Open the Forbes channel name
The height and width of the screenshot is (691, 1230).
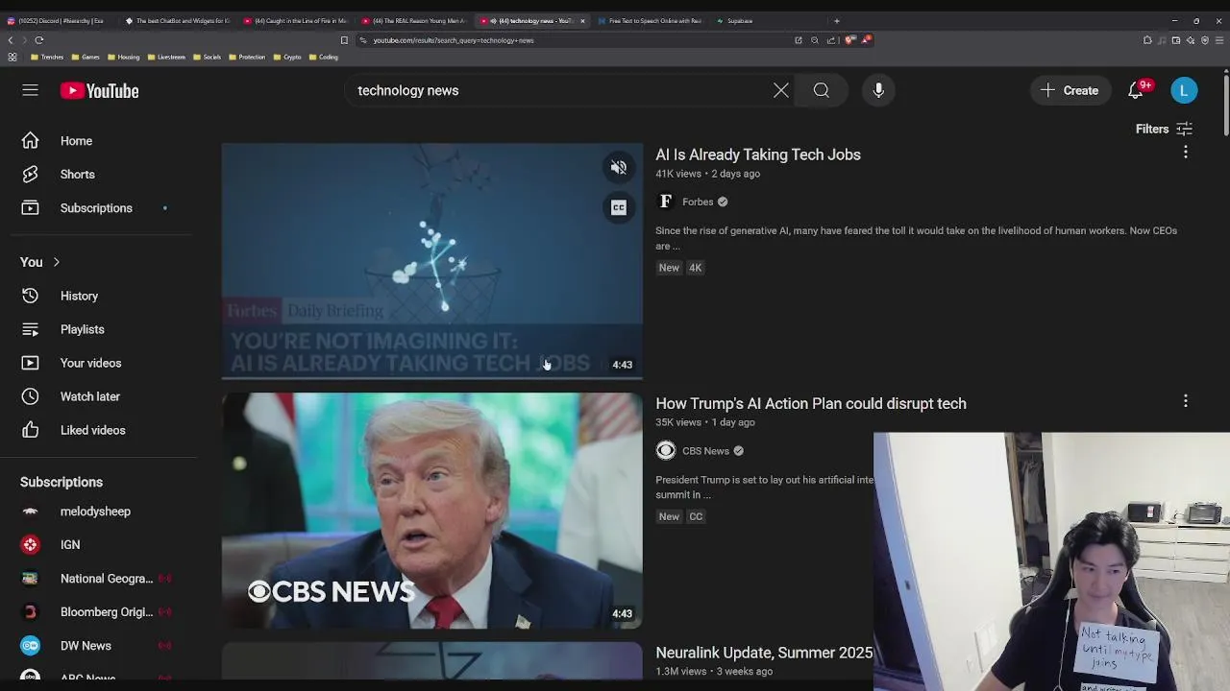(698, 202)
